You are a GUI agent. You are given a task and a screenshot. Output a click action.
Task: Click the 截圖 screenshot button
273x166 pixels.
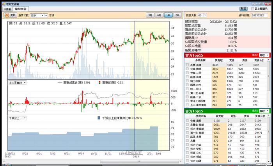pos(243,9)
